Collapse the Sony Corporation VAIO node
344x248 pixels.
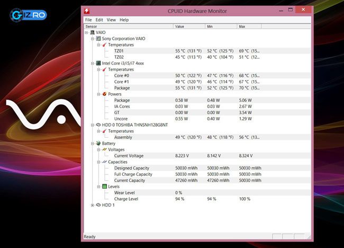coord(93,39)
